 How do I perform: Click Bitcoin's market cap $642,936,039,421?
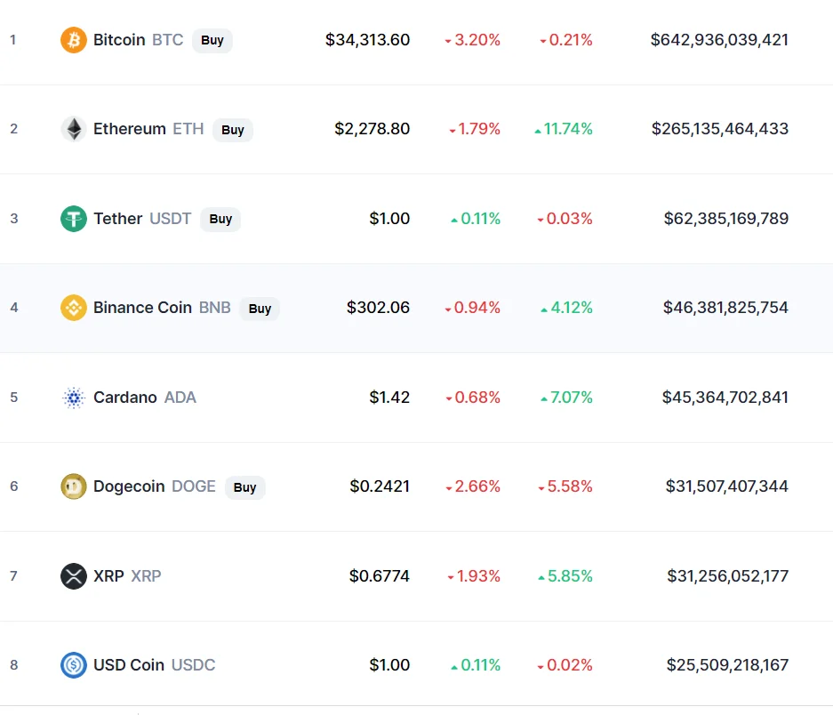click(719, 40)
